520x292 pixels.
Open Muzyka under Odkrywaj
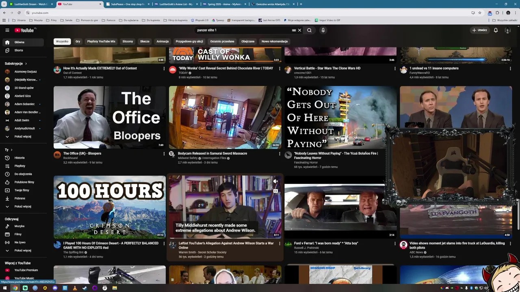click(x=24, y=226)
